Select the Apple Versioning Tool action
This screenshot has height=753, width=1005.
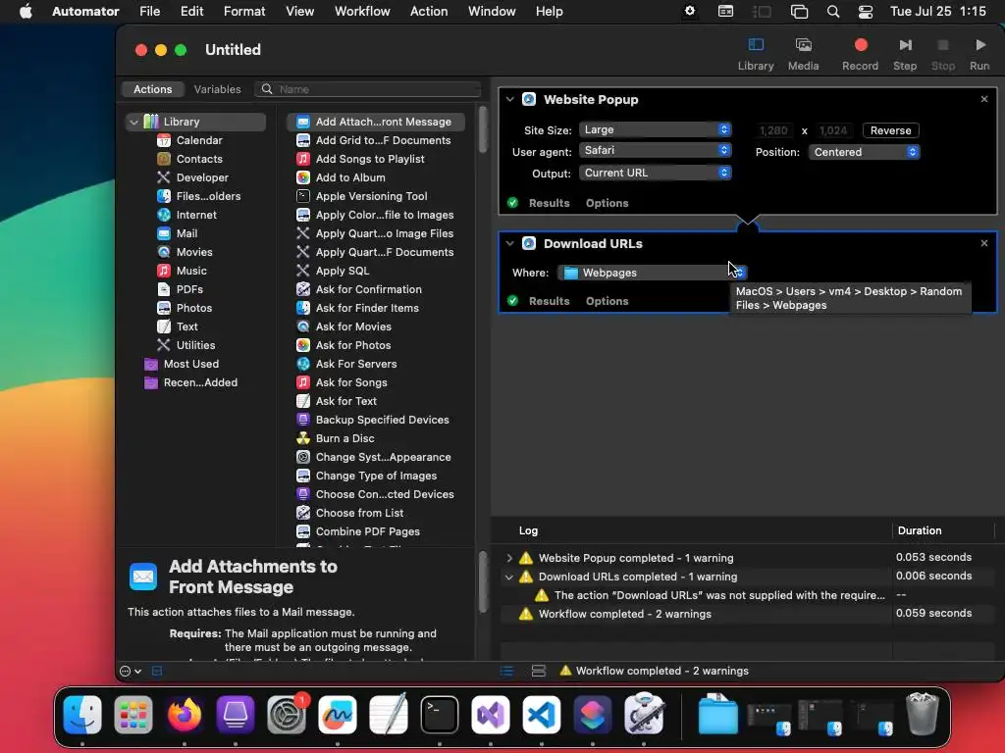point(371,196)
